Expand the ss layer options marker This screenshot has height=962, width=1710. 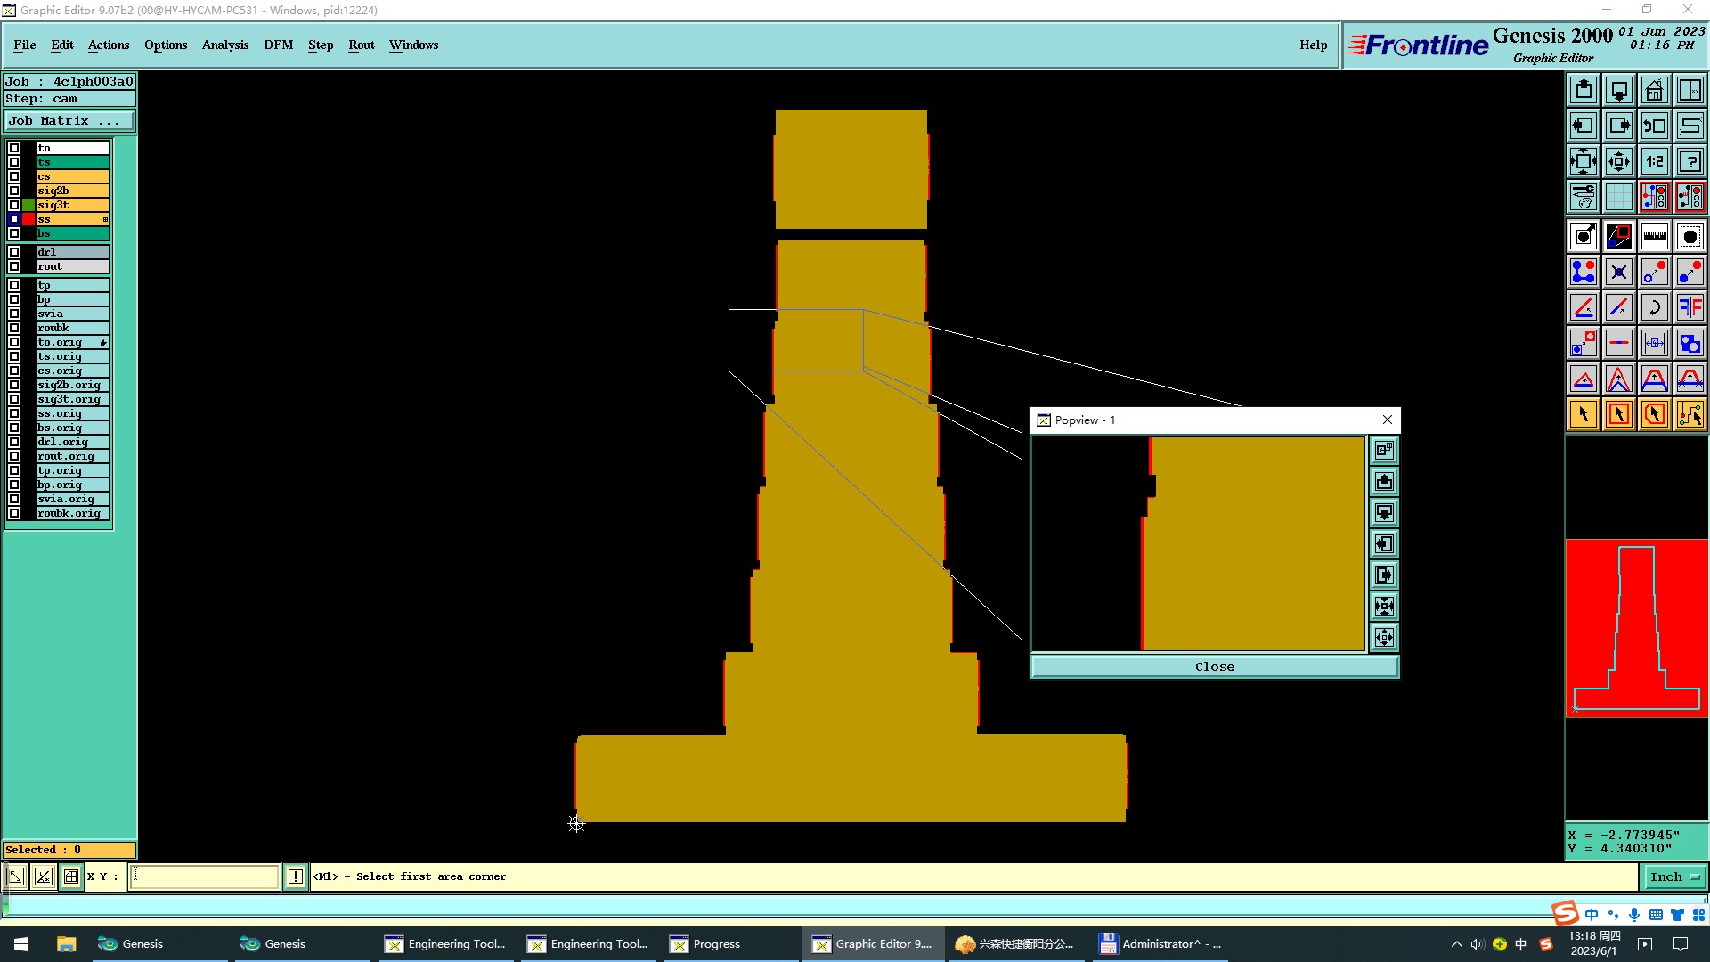point(105,219)
